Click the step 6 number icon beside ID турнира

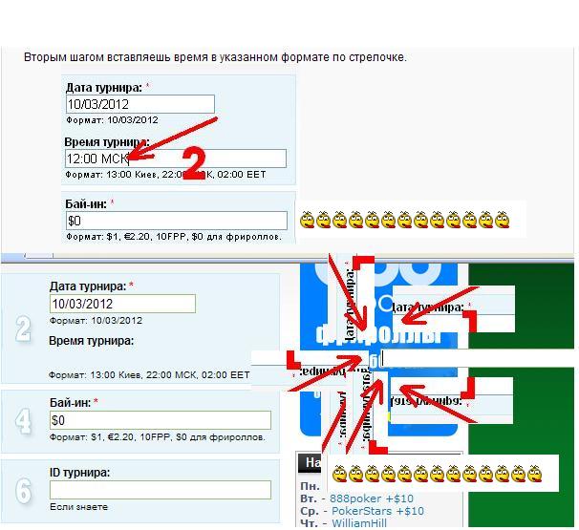[24, 491]
